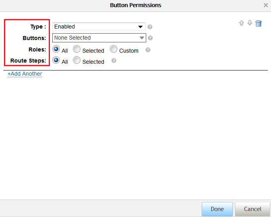Click the move up arrow icon
This screenshot has height=217, width=271.
[241, 23]
